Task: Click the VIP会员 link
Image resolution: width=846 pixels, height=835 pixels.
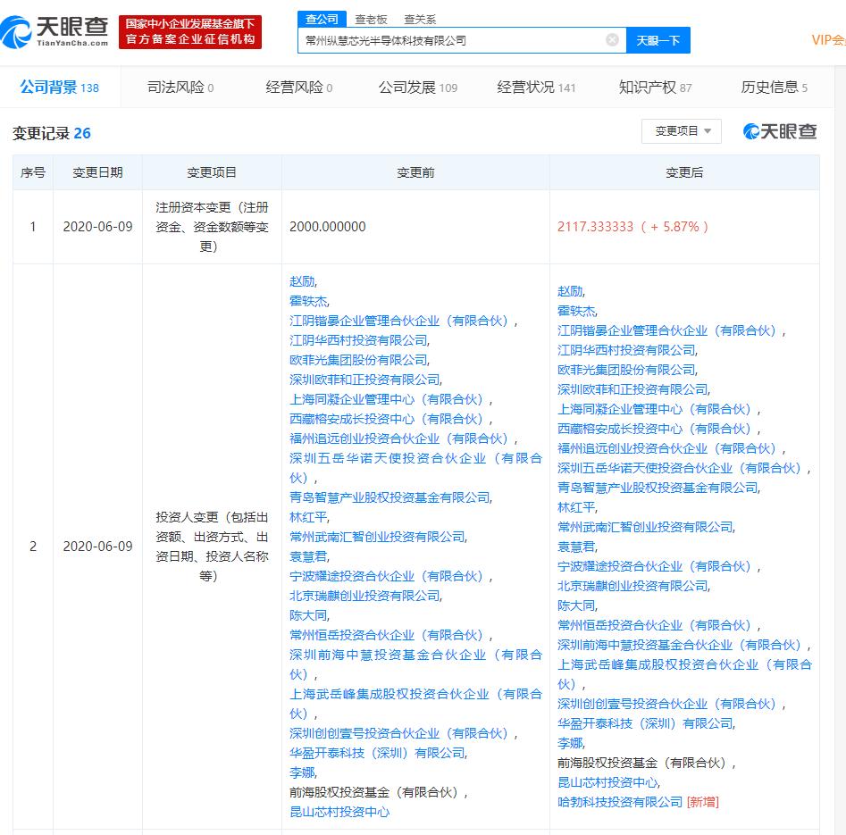Action: tap(828, 40)
